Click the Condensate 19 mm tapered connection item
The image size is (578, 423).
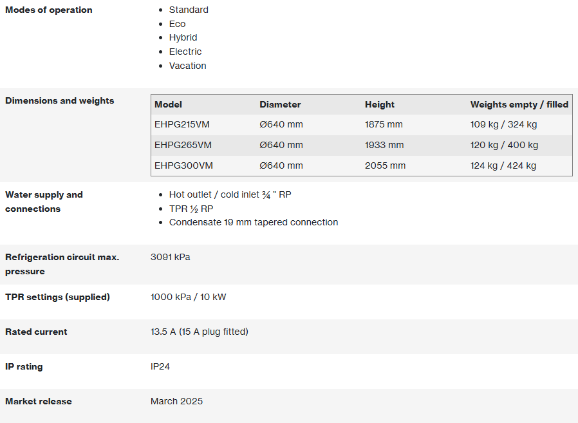[x=254, y=222]
